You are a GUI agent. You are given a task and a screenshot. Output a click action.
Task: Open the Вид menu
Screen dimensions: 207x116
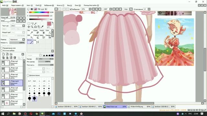click(70, 5)
